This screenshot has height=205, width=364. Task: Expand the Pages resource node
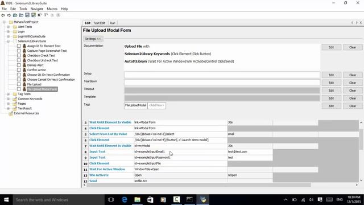click(x=8, y=104)
